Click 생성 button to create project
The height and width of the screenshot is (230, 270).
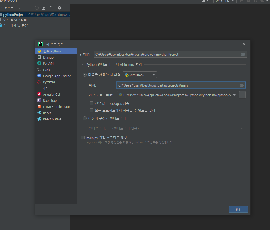pyautogui.click(x=239, y=209)
